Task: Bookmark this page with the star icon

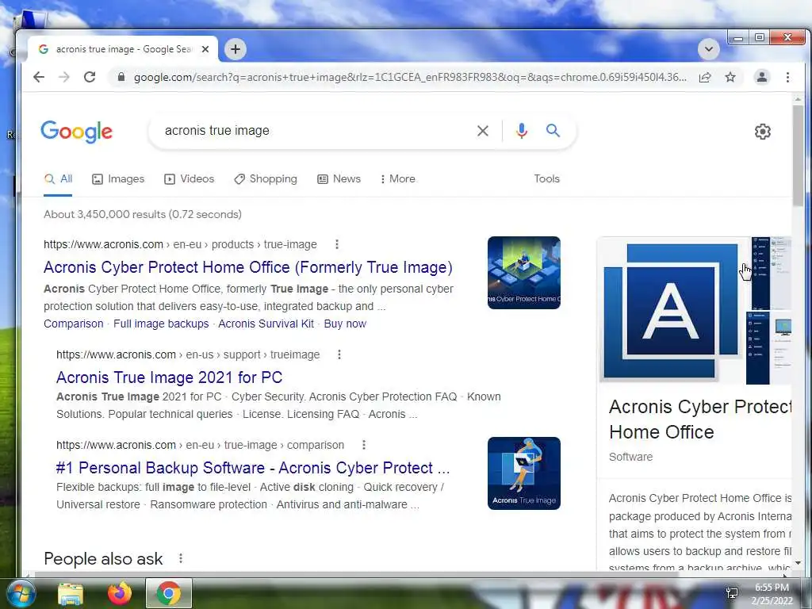Action: click(x=730, y=77)
